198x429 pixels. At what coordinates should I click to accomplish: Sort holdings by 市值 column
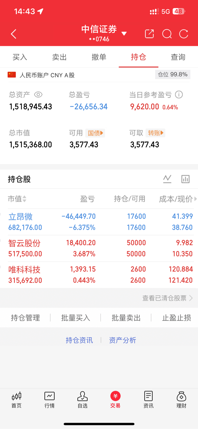point(17,199)
